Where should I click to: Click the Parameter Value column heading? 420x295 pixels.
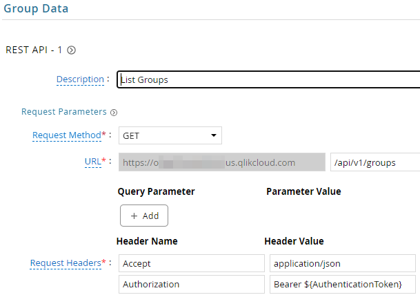tap(303, 191)
